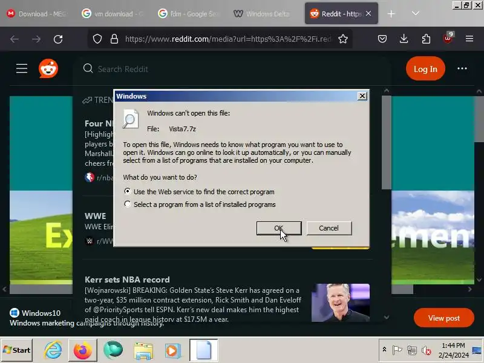The width and height of the screenshot is (484, 363).
Task: Open Action Center flag icon
Action: (x=397, y=350)
